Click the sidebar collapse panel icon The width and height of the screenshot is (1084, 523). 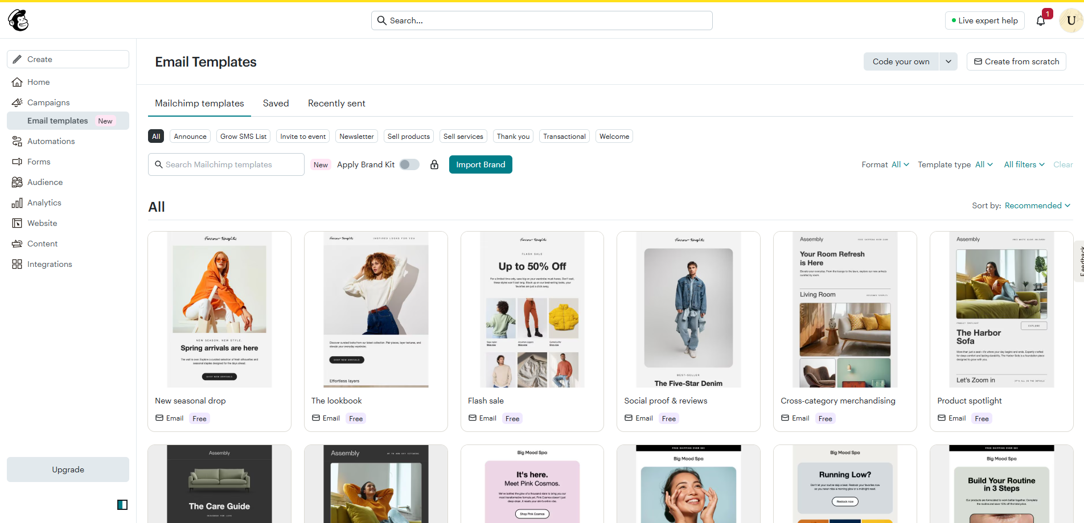(x=122, y=505)
